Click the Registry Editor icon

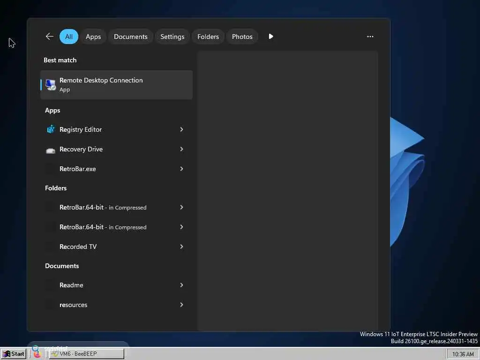(x=51, y=129)
